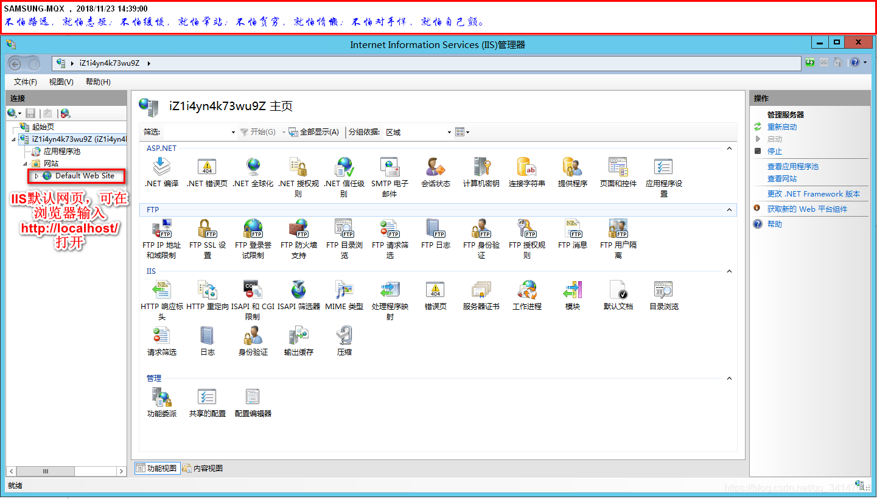
Task: Collapse the 管理 group section
Action: (x=729, y=379)
